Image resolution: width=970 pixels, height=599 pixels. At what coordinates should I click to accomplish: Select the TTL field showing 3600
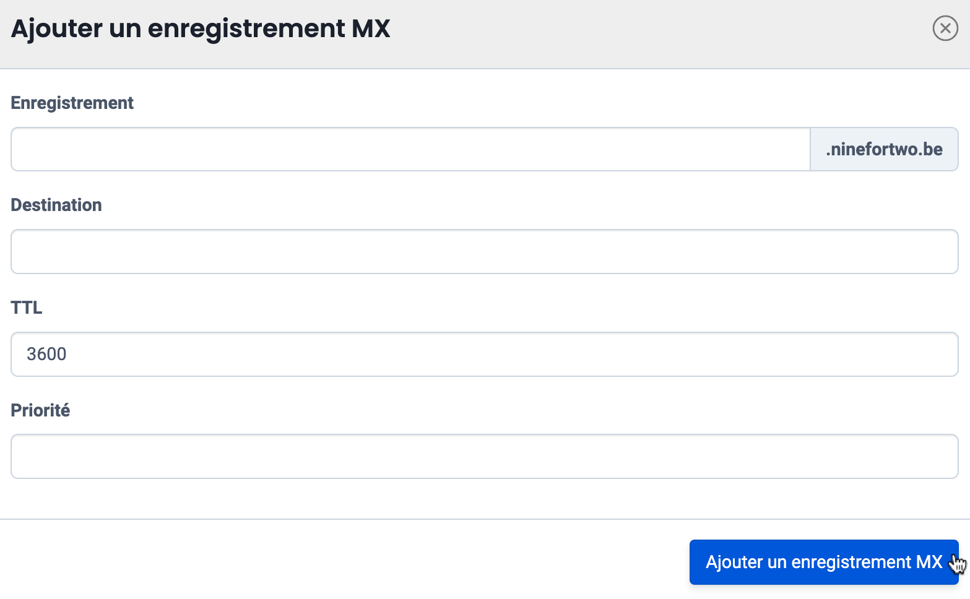click(484, 355)
